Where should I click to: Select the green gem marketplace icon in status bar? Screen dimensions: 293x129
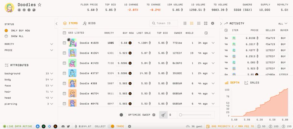[x=44, y=126]
